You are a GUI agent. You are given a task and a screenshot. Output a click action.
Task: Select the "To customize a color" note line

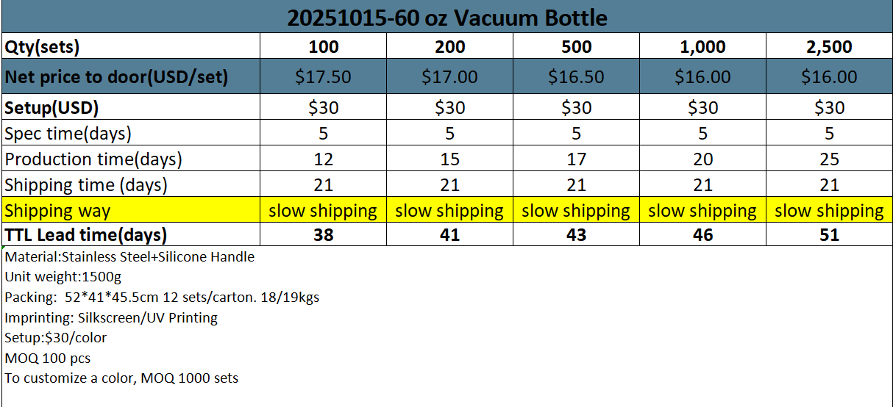121,378
